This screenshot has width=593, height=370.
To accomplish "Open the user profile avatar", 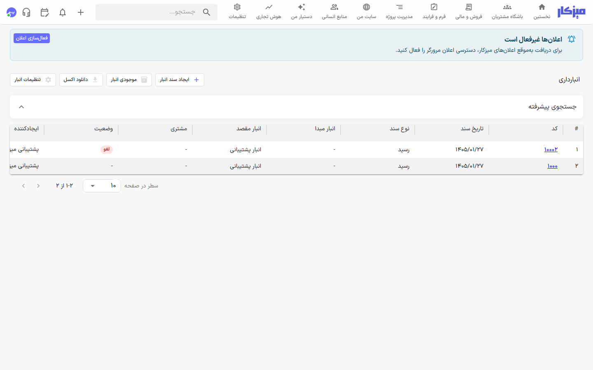I will pos(12,12).
